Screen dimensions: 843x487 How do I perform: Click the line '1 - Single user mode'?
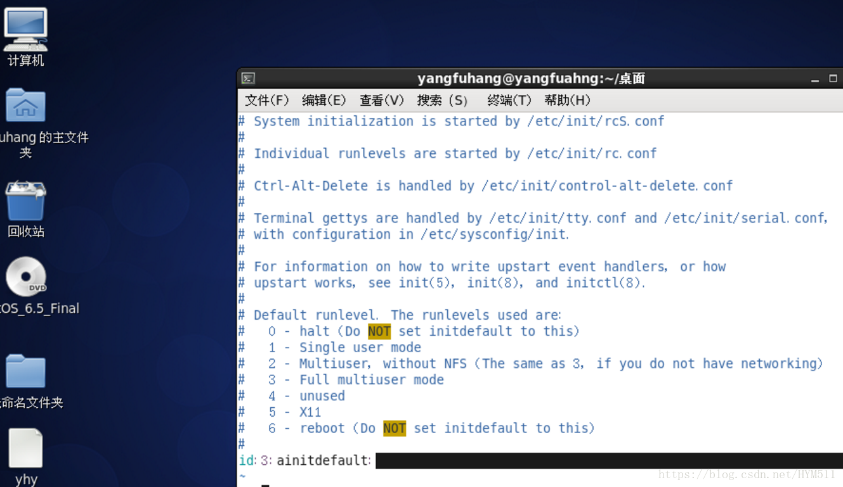344,347
